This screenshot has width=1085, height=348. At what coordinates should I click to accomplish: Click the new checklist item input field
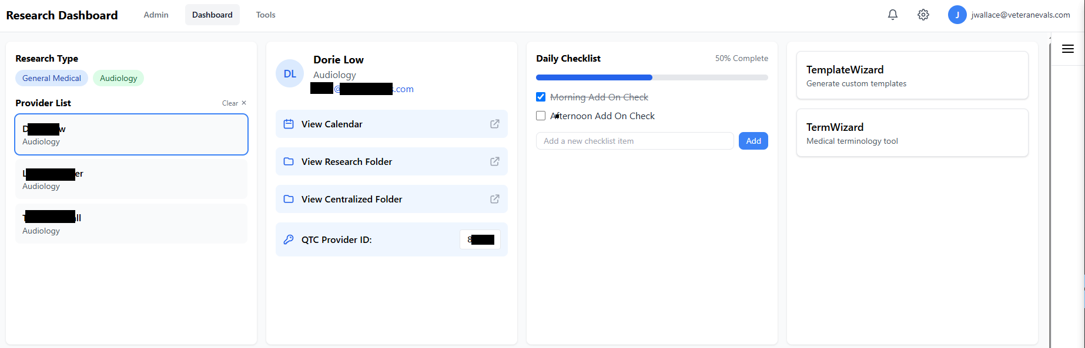(635, 141)
